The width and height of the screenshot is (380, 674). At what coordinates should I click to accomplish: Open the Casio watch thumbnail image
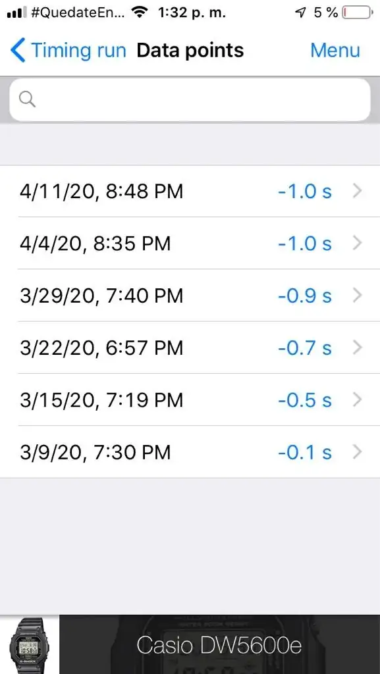(29, 645)
